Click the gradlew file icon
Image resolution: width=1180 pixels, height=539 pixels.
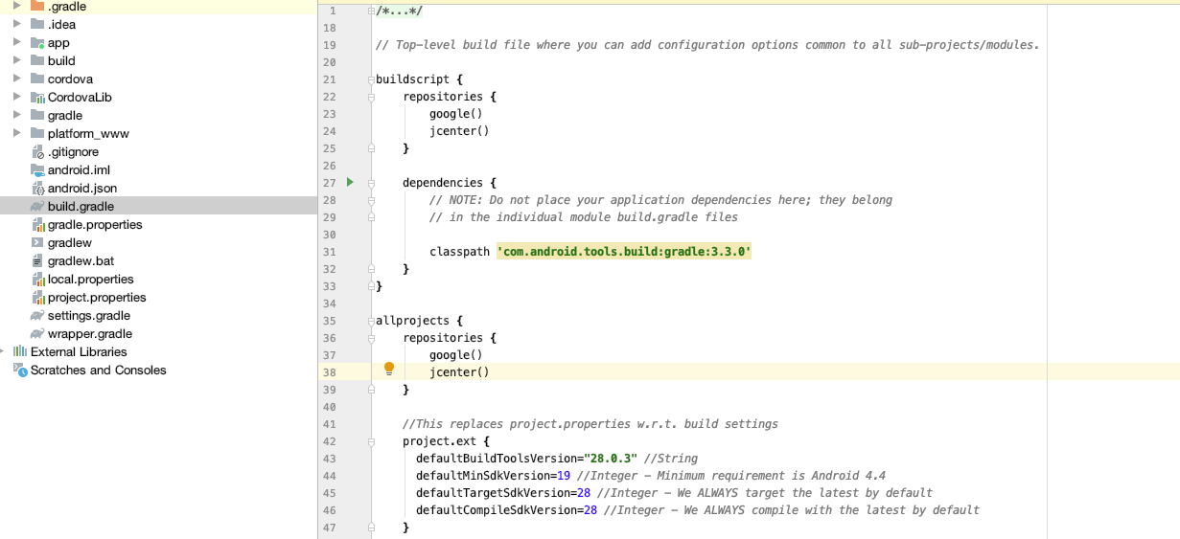point(37,242)
